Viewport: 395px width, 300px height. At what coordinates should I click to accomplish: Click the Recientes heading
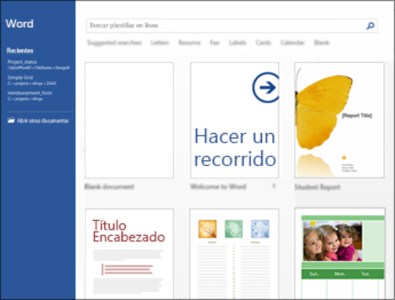(20, 51)
